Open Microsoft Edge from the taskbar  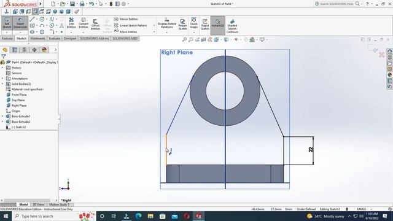(x=138, y=216)
